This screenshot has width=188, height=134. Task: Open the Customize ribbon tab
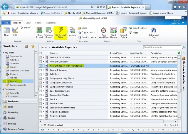click(x=51, y=23)
